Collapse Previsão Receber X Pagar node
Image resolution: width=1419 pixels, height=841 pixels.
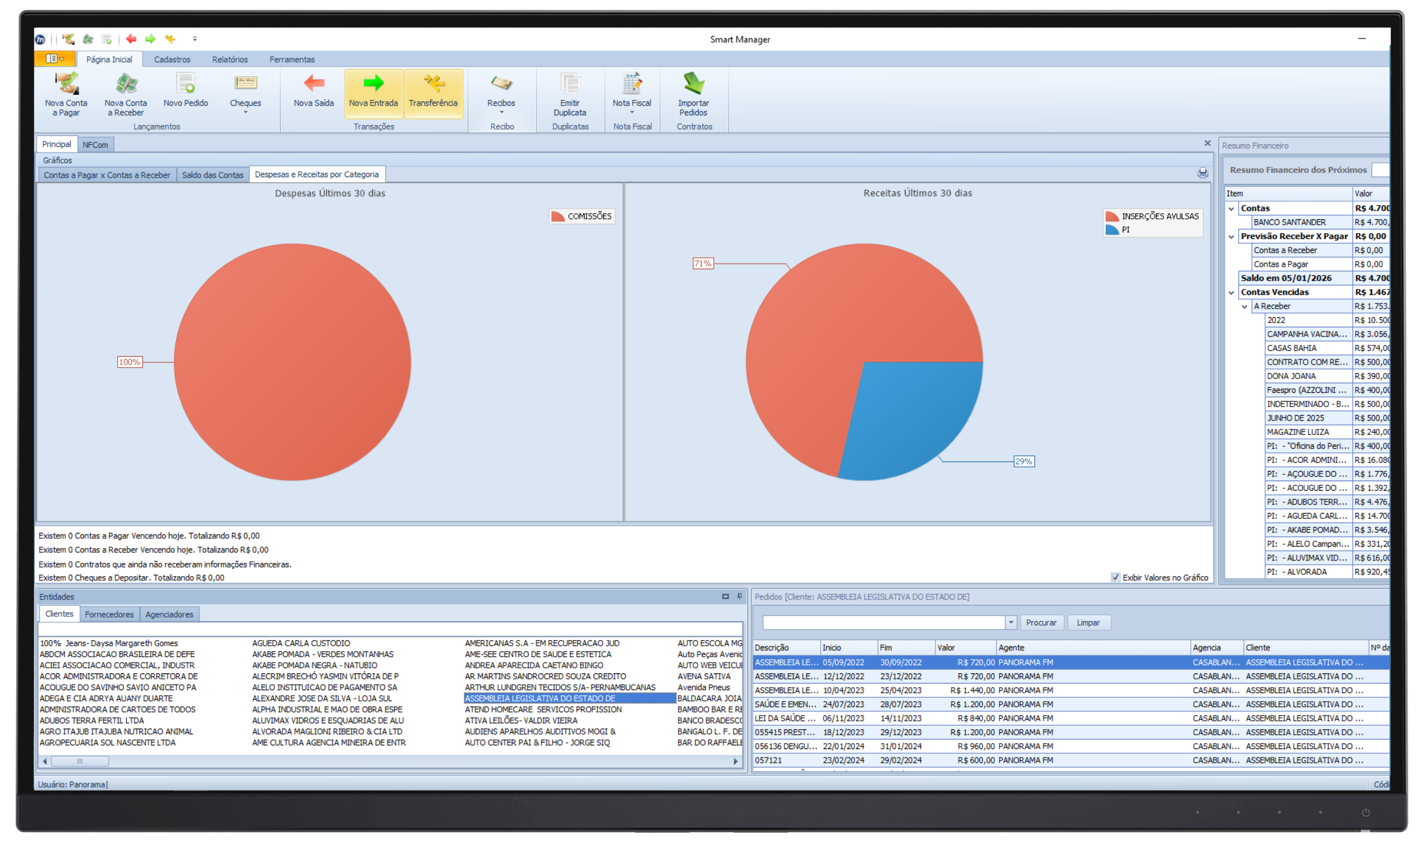(x=1232, y=237)
